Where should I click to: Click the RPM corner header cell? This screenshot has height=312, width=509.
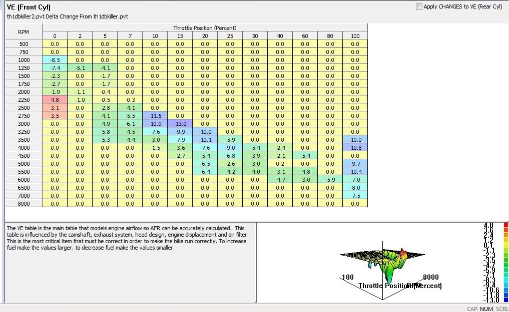click(24, 32)
